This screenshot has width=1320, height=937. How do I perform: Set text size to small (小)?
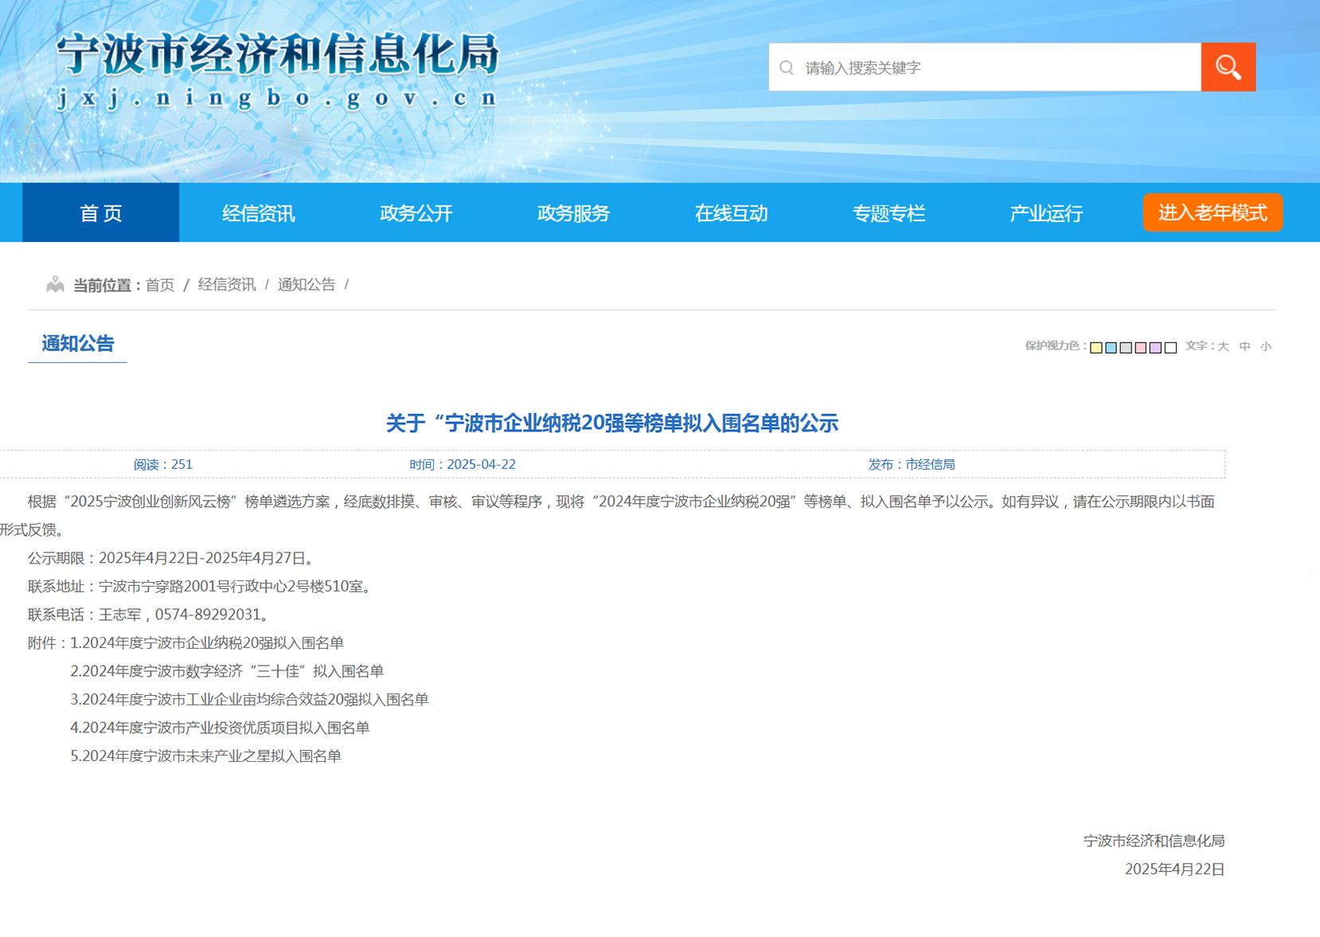[x=1266, y=346]
